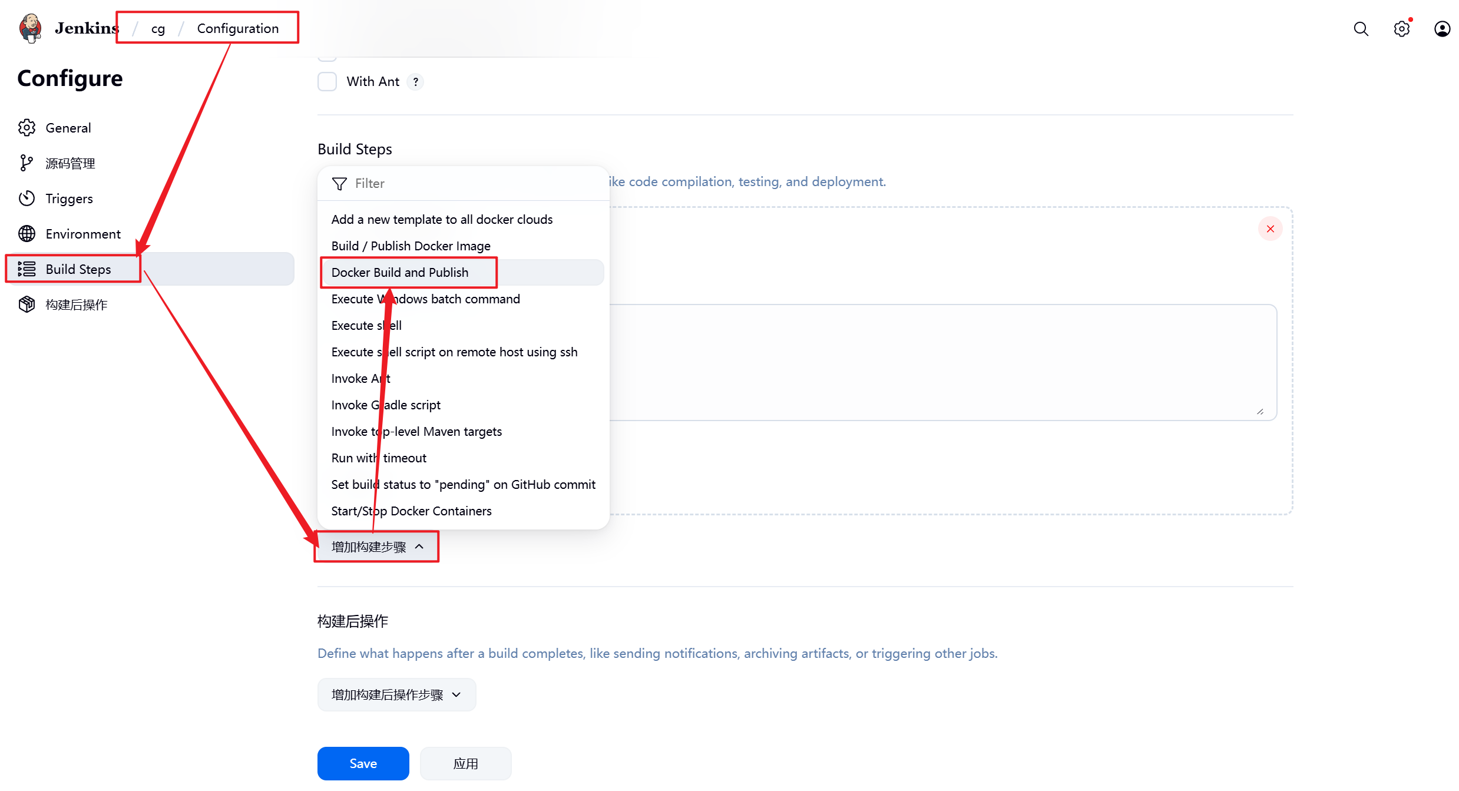Open Manage Jenkins gear icon
This screenshot has height=791, width=1459.
1401,29
